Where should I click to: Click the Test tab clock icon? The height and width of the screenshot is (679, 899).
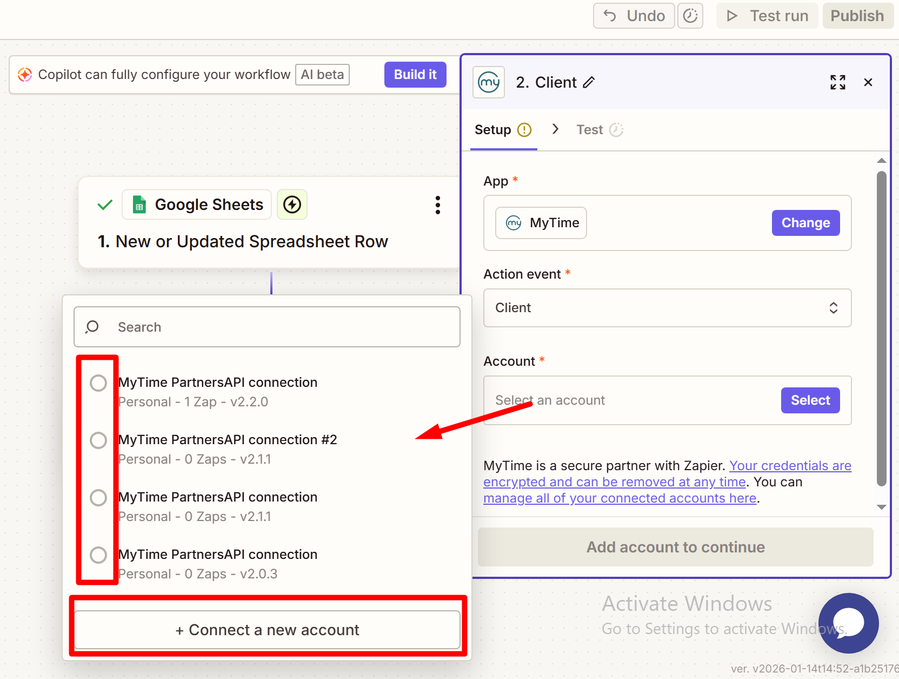click(616, 130)
